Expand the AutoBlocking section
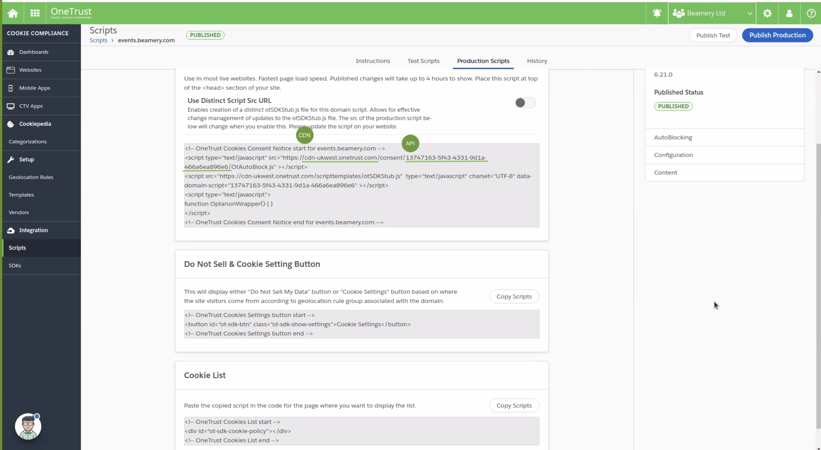821x450 pixels. click(x=724, y=137)
